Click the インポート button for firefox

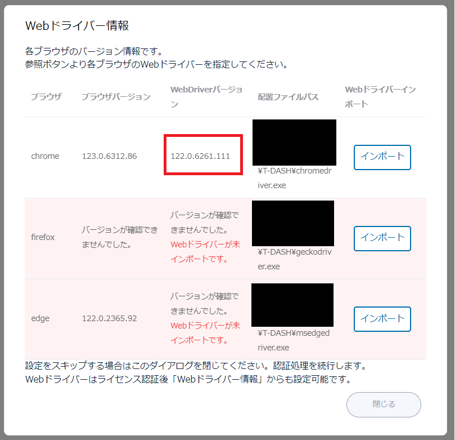pyautogui.click(x=382, y=238)
